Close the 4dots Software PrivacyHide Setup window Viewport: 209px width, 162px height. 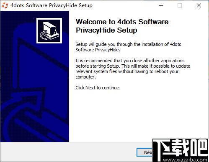(199, 5)
